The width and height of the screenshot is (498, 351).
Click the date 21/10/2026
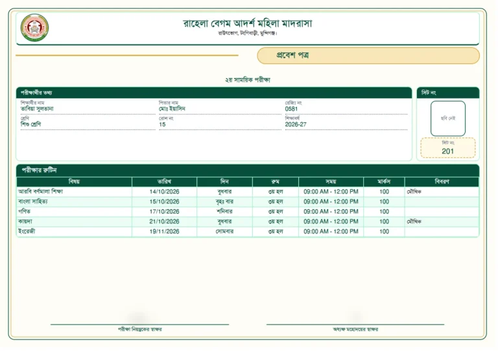pos(164,221)
